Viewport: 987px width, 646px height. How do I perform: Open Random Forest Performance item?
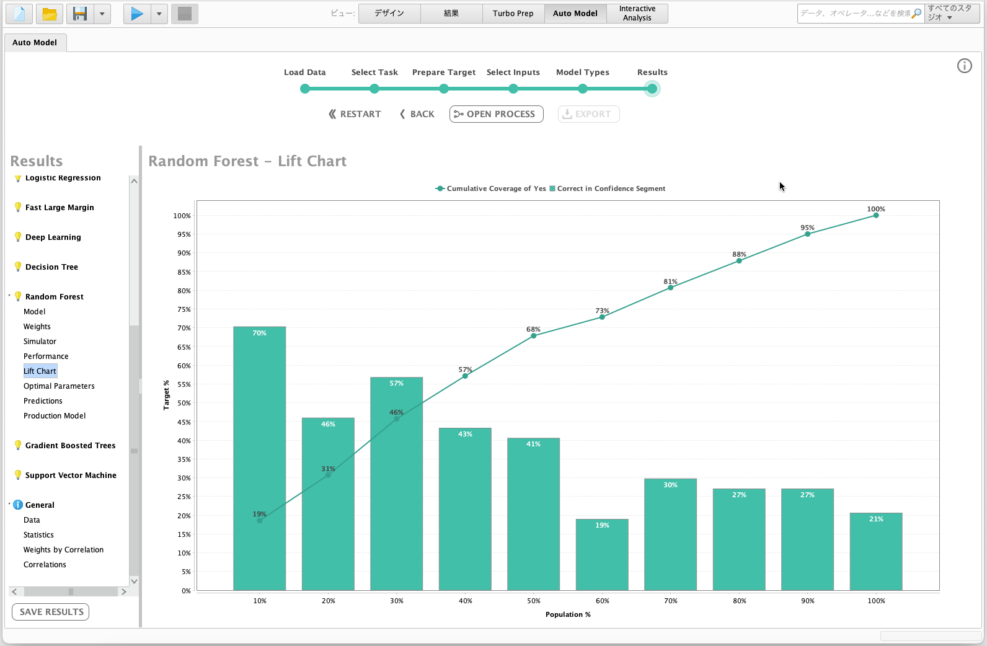[46, 356]
